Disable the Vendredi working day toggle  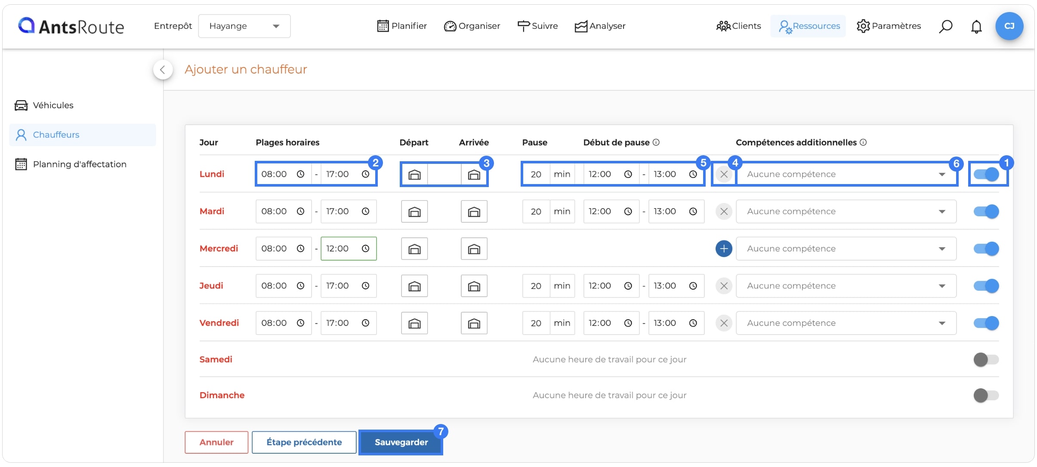(986, 323)
